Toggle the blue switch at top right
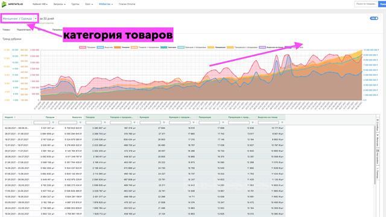The width and height of the screenshot is (386, 217). (x=374, y=18)
